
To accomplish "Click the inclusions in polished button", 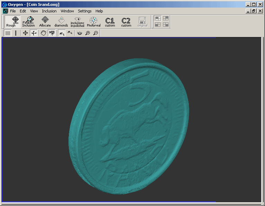I will click(77, 22).
